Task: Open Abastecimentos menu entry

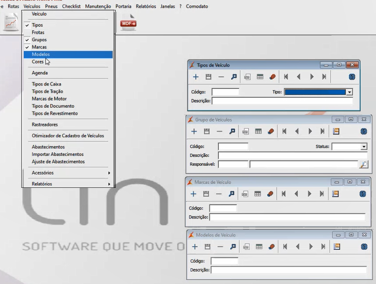Action: [68, 147]
